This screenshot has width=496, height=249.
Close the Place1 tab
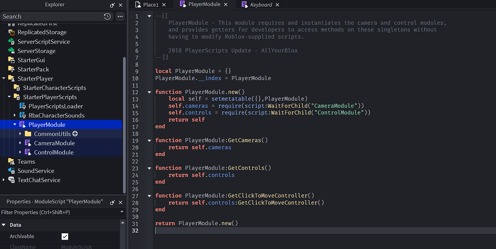[x=164, y=5]
